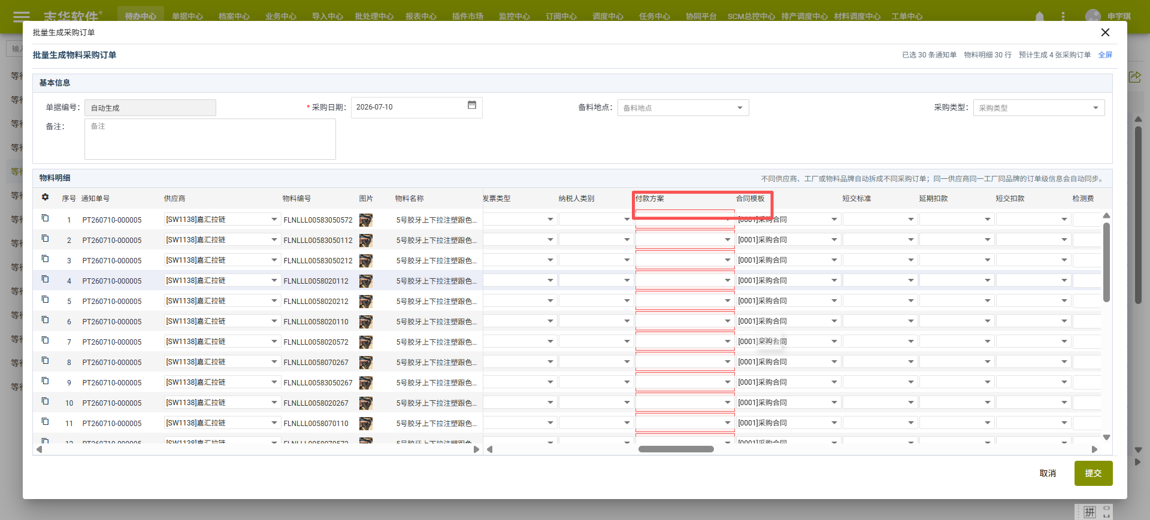1150x520 pixels.
Task: Open the calendar picker for 采购日期
Action: (472, 105)
